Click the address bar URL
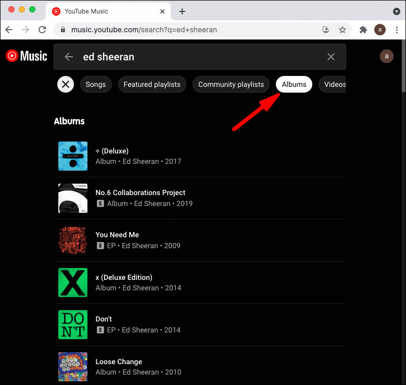406x385 pixels. point(144,30)
